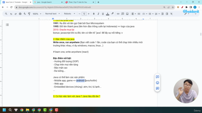The image size is (202, 113).
Task: Redo the last action
Action: [x=15, y=14]
